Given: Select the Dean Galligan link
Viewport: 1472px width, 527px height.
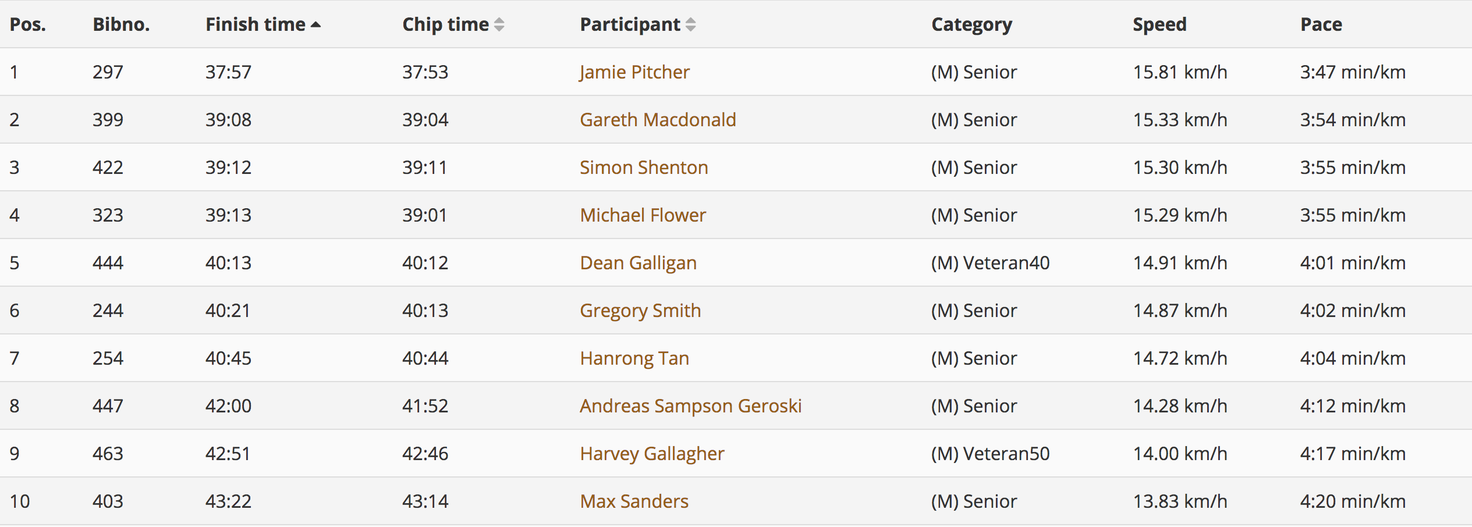Looking at the screenshot, I should pos(638,263).
